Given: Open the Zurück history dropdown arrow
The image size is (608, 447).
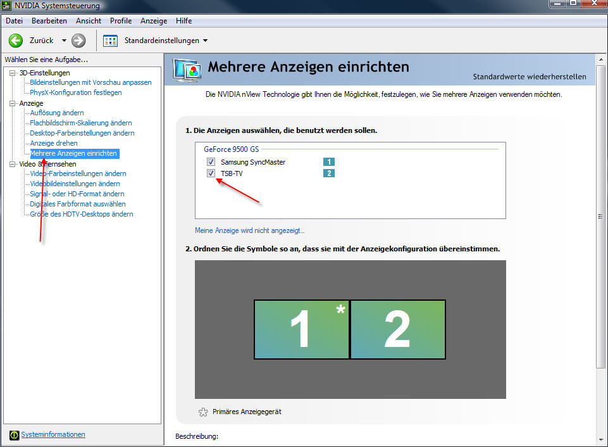Looking at the screenshot, I should click(x=64, y=41).
